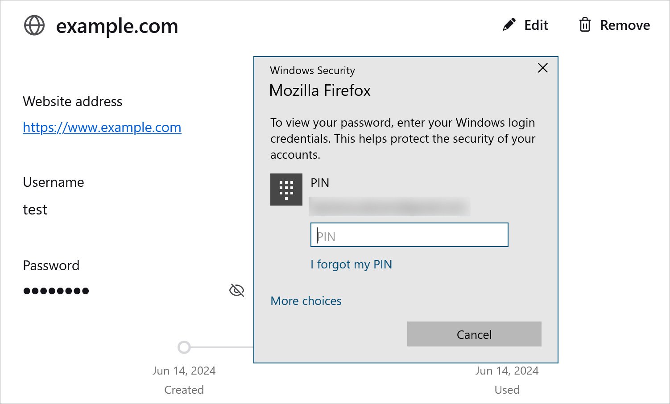Open the I forgot my PIN link
The height and width of the screenshot is (404, 670).
tap(351, 264)
